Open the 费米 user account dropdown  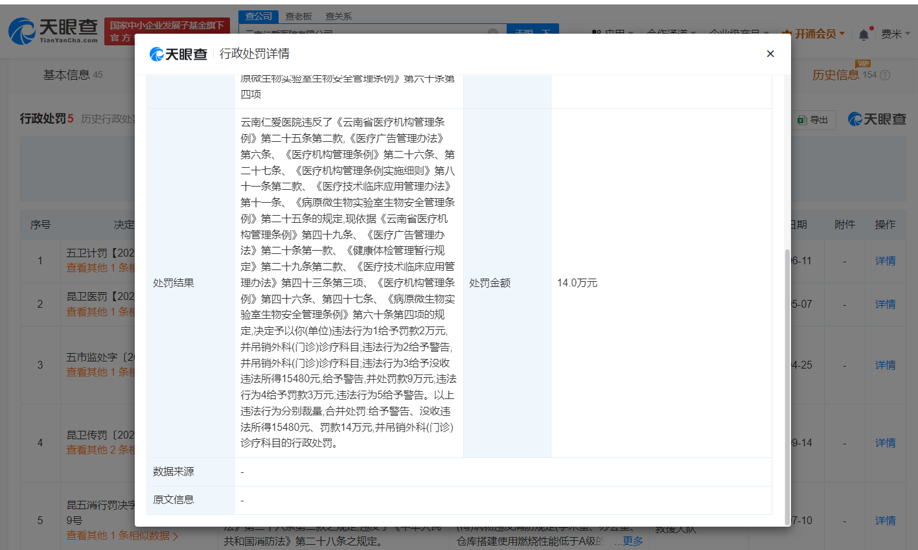tap(895, 34)
